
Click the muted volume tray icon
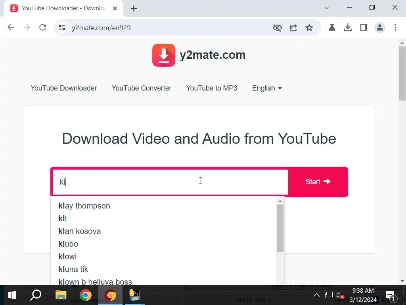pyautogui.click(x=340, y=295)
